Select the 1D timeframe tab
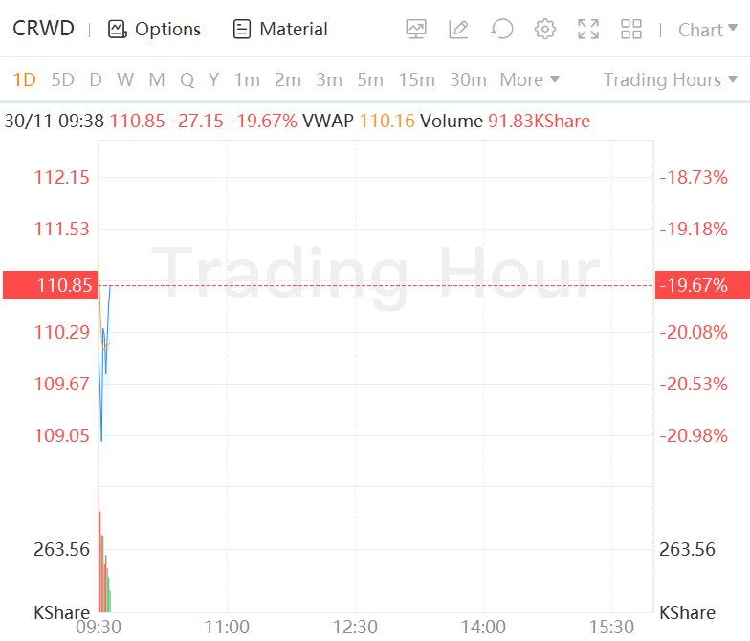 24,79
